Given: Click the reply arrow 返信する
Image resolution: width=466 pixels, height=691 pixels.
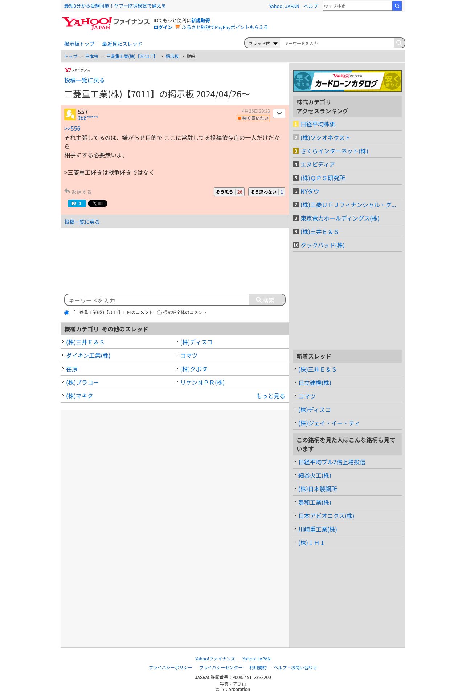Looking at the screenshot, I should [78, 191].
